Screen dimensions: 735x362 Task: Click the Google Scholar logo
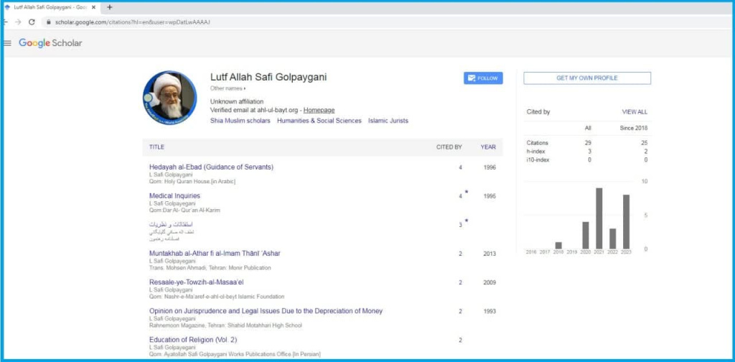coord(50,43)
